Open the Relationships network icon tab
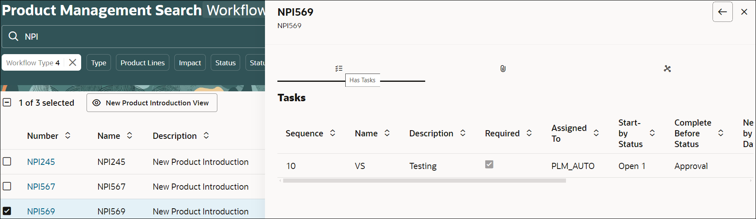 [x=667, y=69]
